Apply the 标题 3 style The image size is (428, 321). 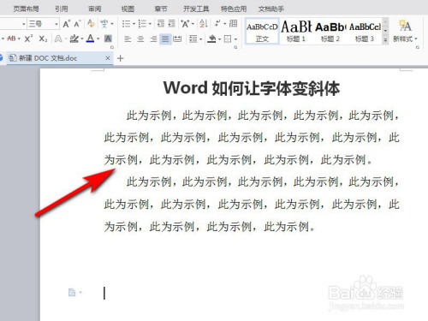365,32
